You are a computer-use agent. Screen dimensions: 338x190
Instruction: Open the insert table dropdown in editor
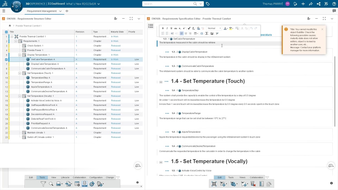tap(196, 33)
